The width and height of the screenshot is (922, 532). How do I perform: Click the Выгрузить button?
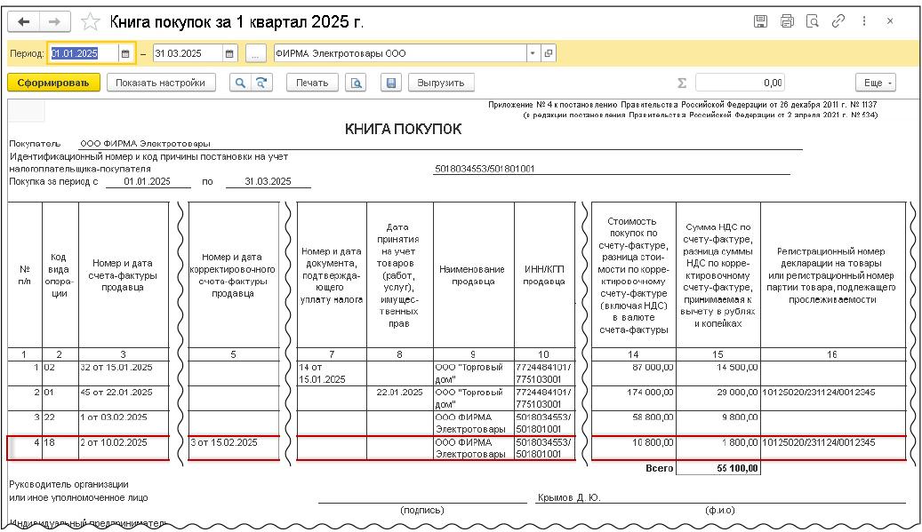[441, 83]
